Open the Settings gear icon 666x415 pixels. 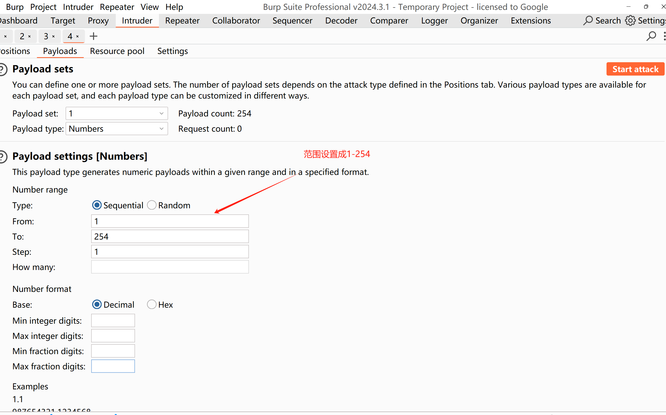[630, 21]
